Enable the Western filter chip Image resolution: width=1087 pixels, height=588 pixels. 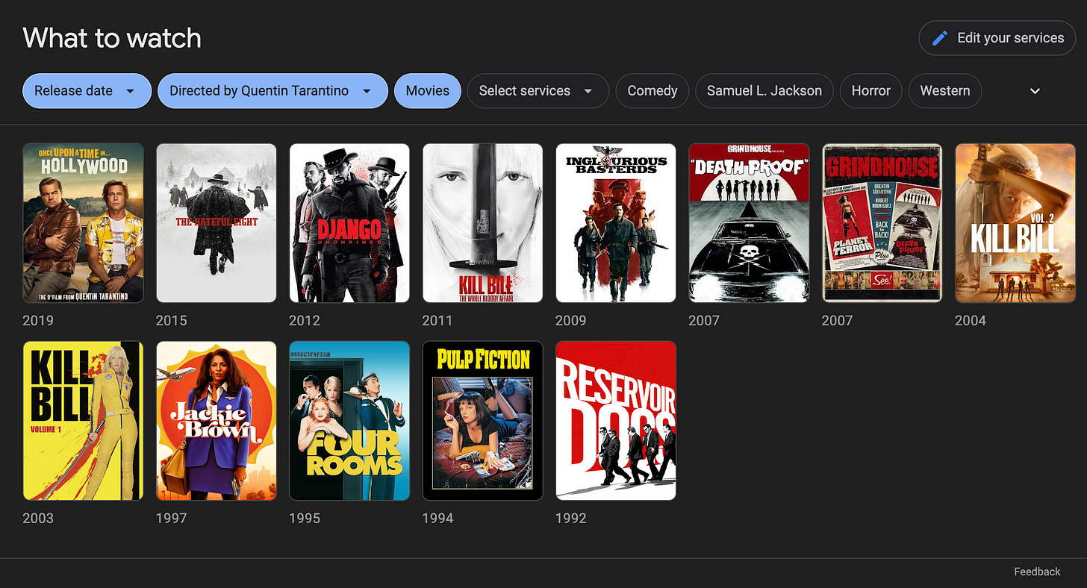(944, 91)
